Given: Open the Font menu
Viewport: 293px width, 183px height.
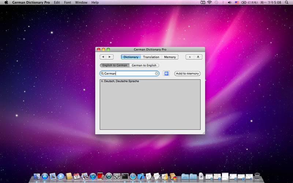Looking at the screenshot, I should click(67, 3).
